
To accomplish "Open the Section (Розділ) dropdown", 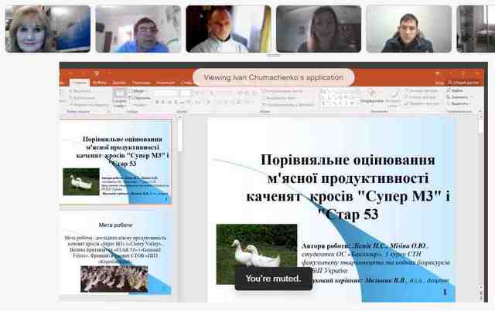I will coord(137,105).
